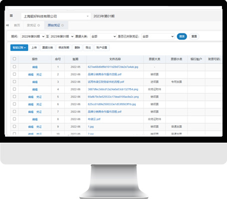The image size is (227, 199).
Task: Expand the blue 智能记账 dropdown button
Action: [x=19, y=47]
